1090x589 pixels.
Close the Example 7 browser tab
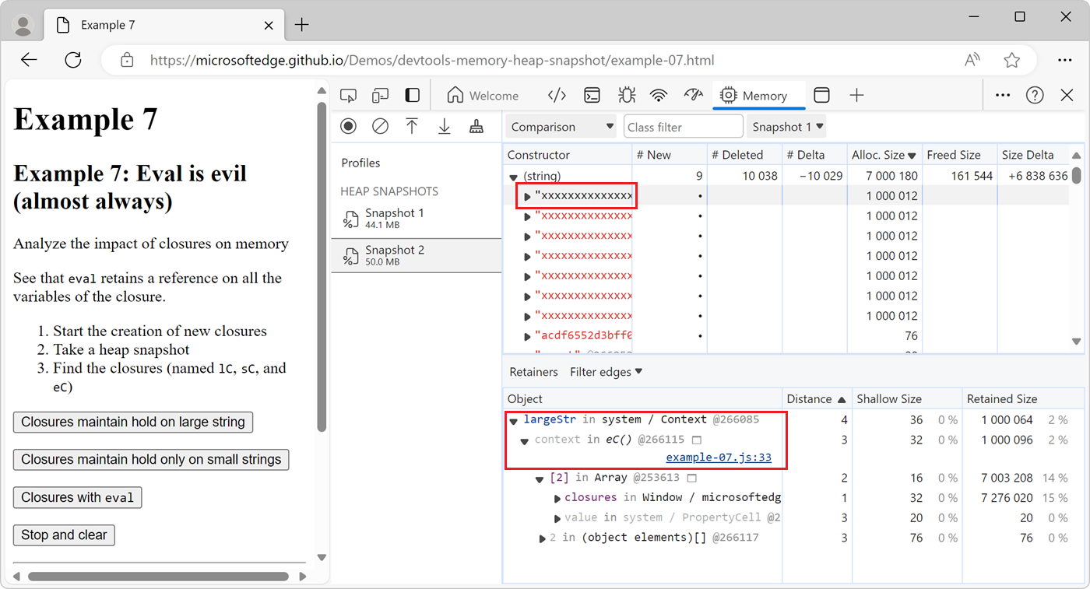click(x=269, y=25)
